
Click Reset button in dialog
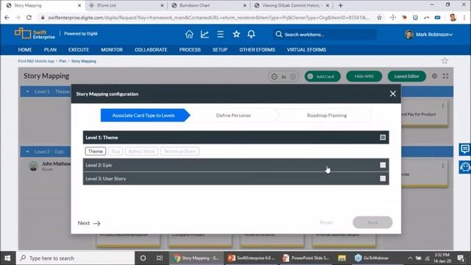tap(326, 222)
